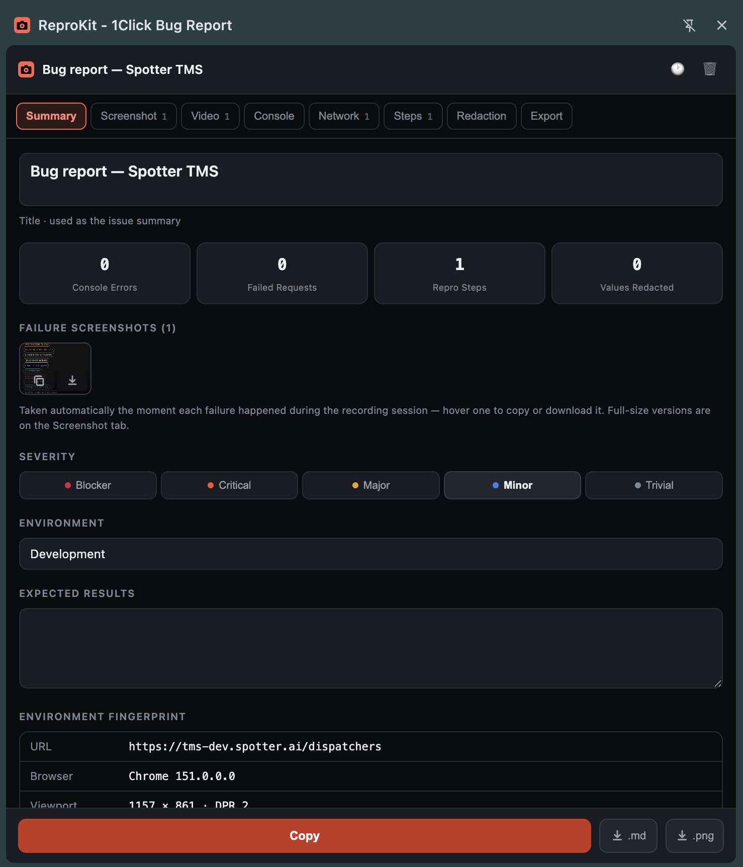Open the Network tab
The width and height of the screenshot is (743, 867).
click(x=344, y=116)
